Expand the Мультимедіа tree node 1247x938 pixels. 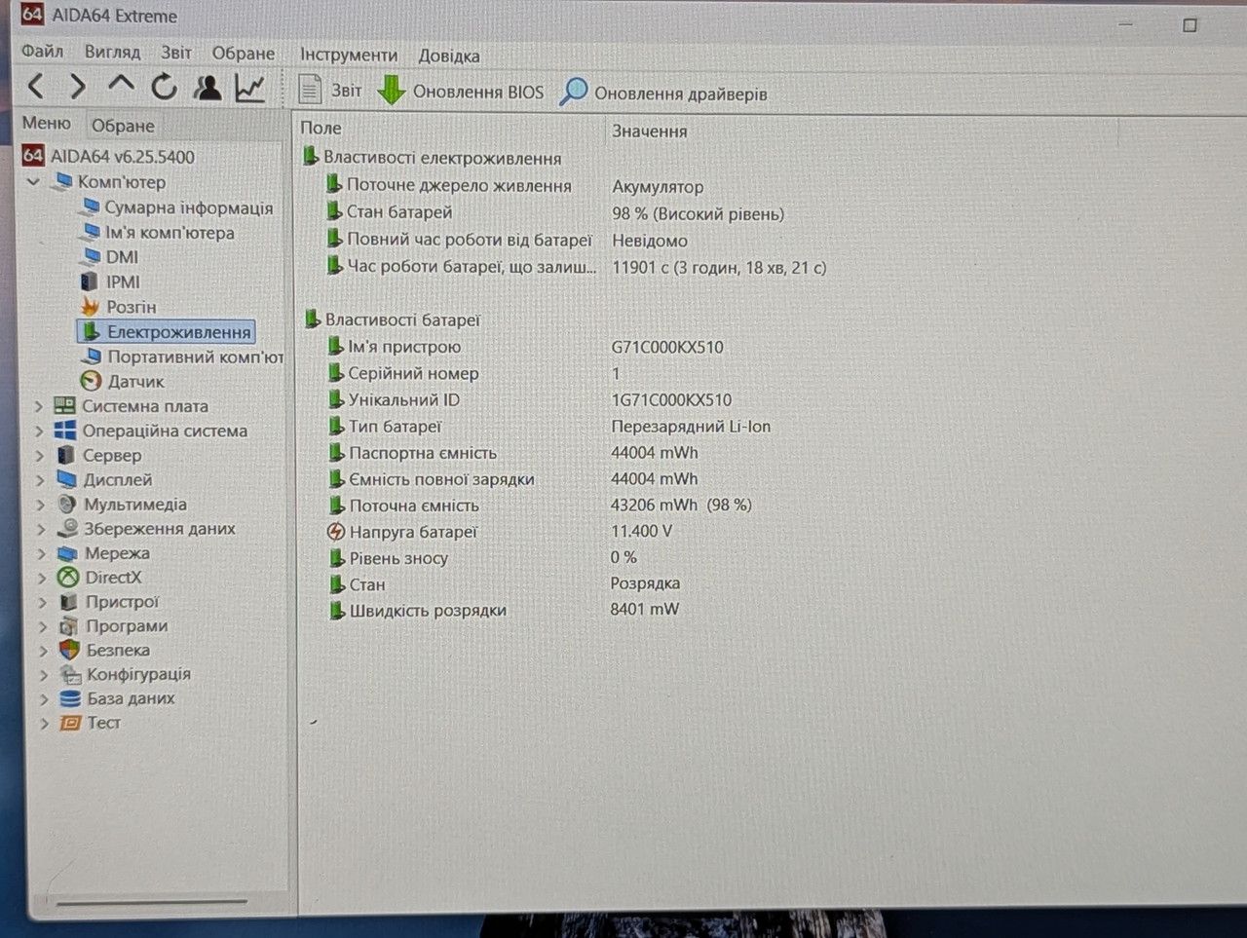(40, 505)
